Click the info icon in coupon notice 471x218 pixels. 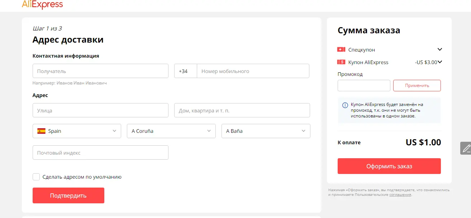345,105
